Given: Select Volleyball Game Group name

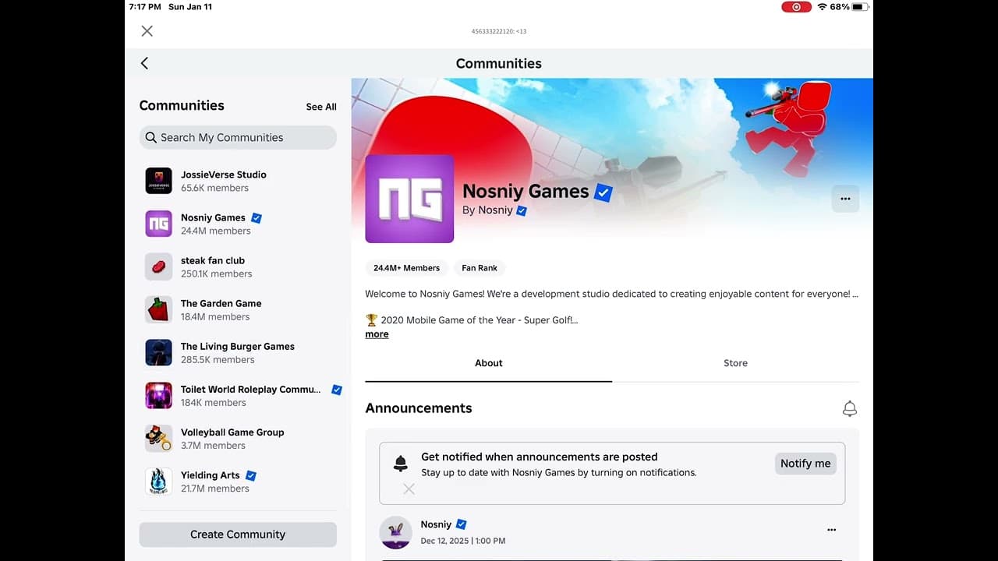Looking at the screenshot, I should point(232,432).
